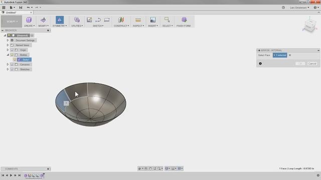The image size is (321, 180).
Task: Open the CREATE menu
Action: point(29,26)
